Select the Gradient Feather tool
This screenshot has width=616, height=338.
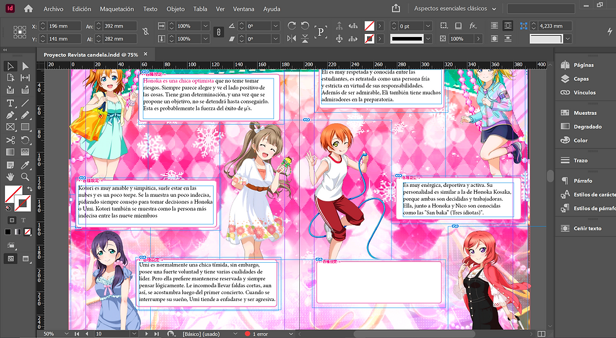25,152
